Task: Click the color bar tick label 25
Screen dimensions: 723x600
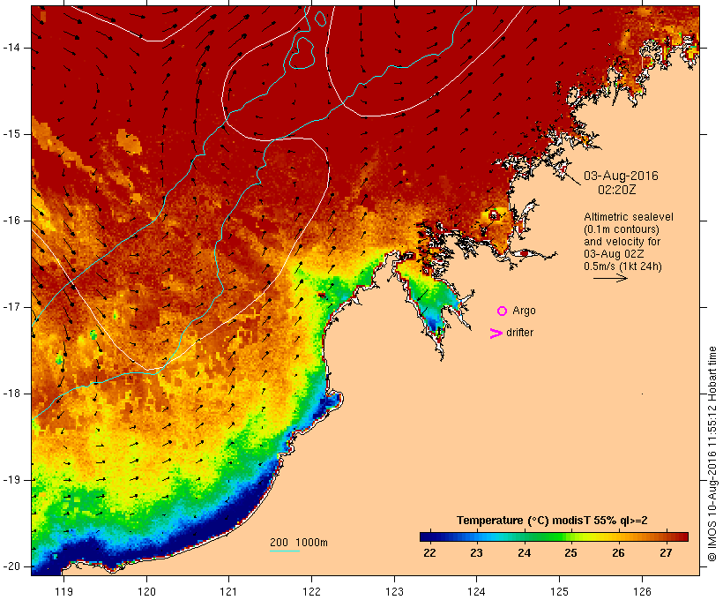Action: (570, 553)
